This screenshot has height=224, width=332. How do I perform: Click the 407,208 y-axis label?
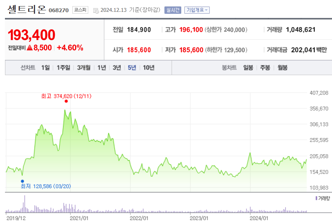[x=319, y=93]
